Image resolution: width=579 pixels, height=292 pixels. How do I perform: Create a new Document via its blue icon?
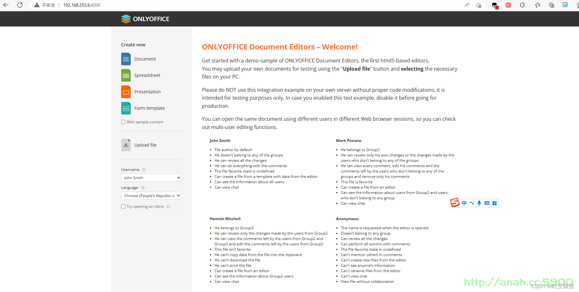[x=126, y=59]
